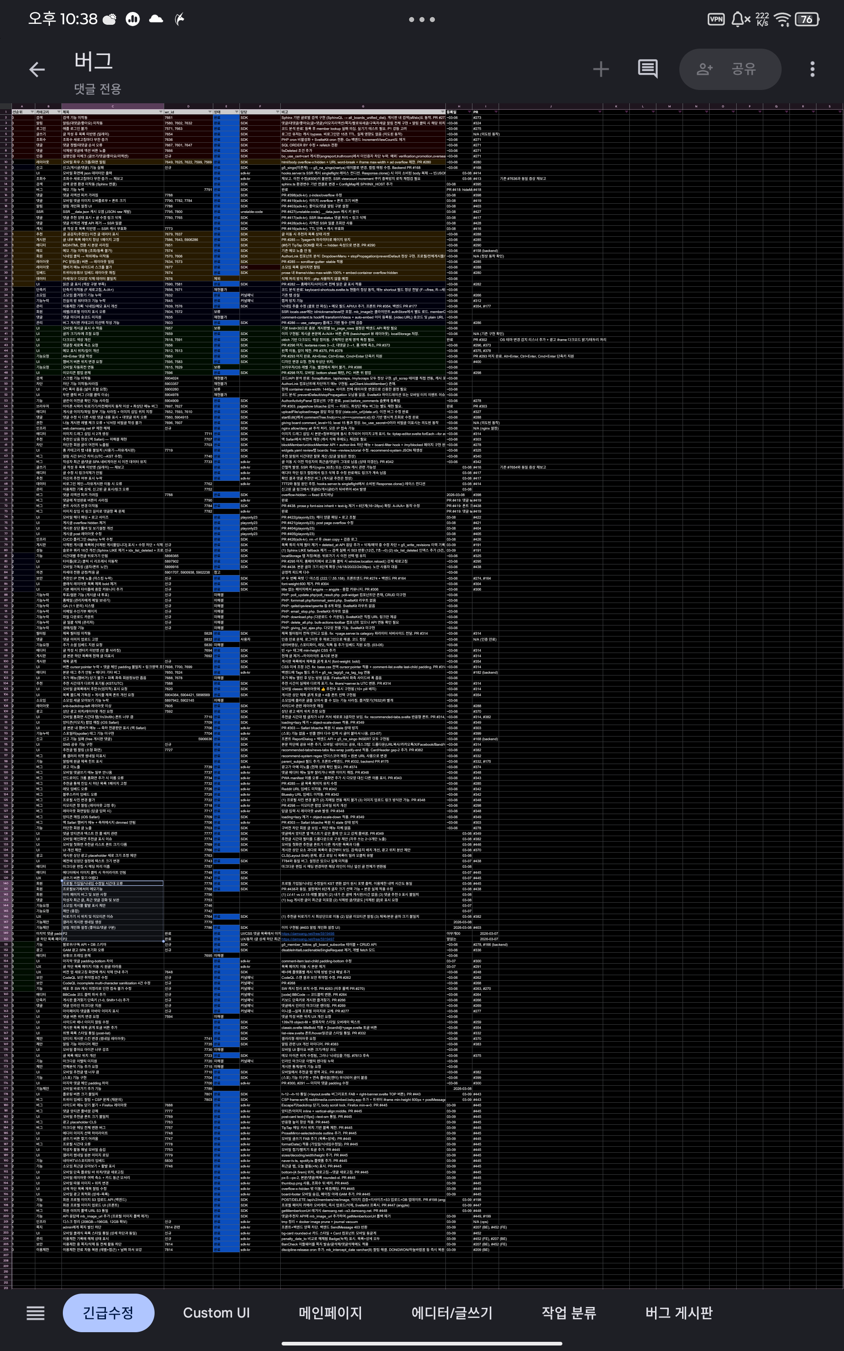Open the all-sheets hamburger list icon

point(36,1312)
